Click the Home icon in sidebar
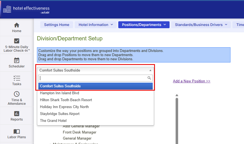Image resolution: width=244 pixels, height=144 pixels. coord(17,25)
